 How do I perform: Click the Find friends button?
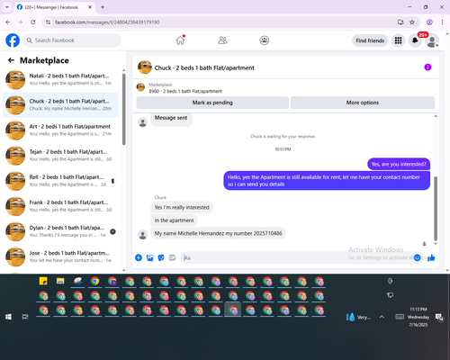370,40
